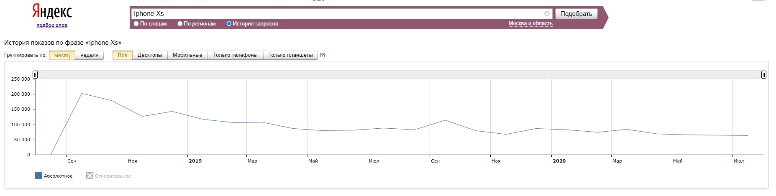The image size is (776, 196).
Task: Group data by неделя
Action: pos(90,55)
